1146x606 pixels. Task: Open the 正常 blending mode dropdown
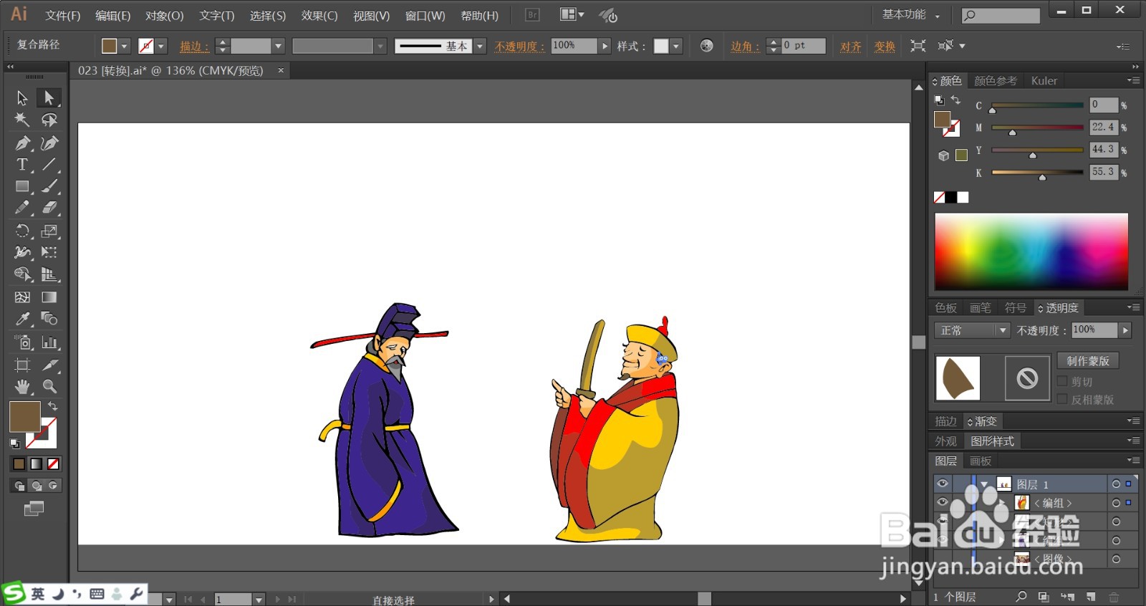point(972,330)
